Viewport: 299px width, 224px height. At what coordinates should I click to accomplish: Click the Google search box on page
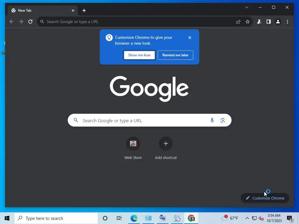pos(149,120)
